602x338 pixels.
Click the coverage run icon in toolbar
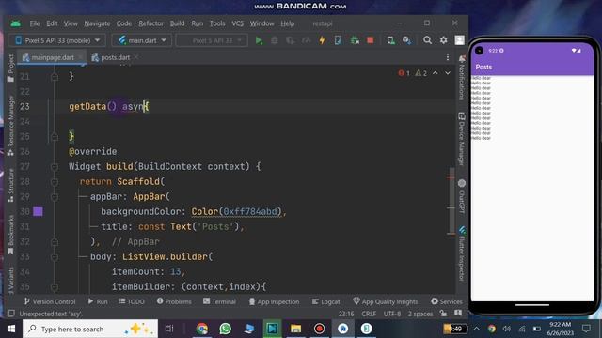(x=291, y=40)
